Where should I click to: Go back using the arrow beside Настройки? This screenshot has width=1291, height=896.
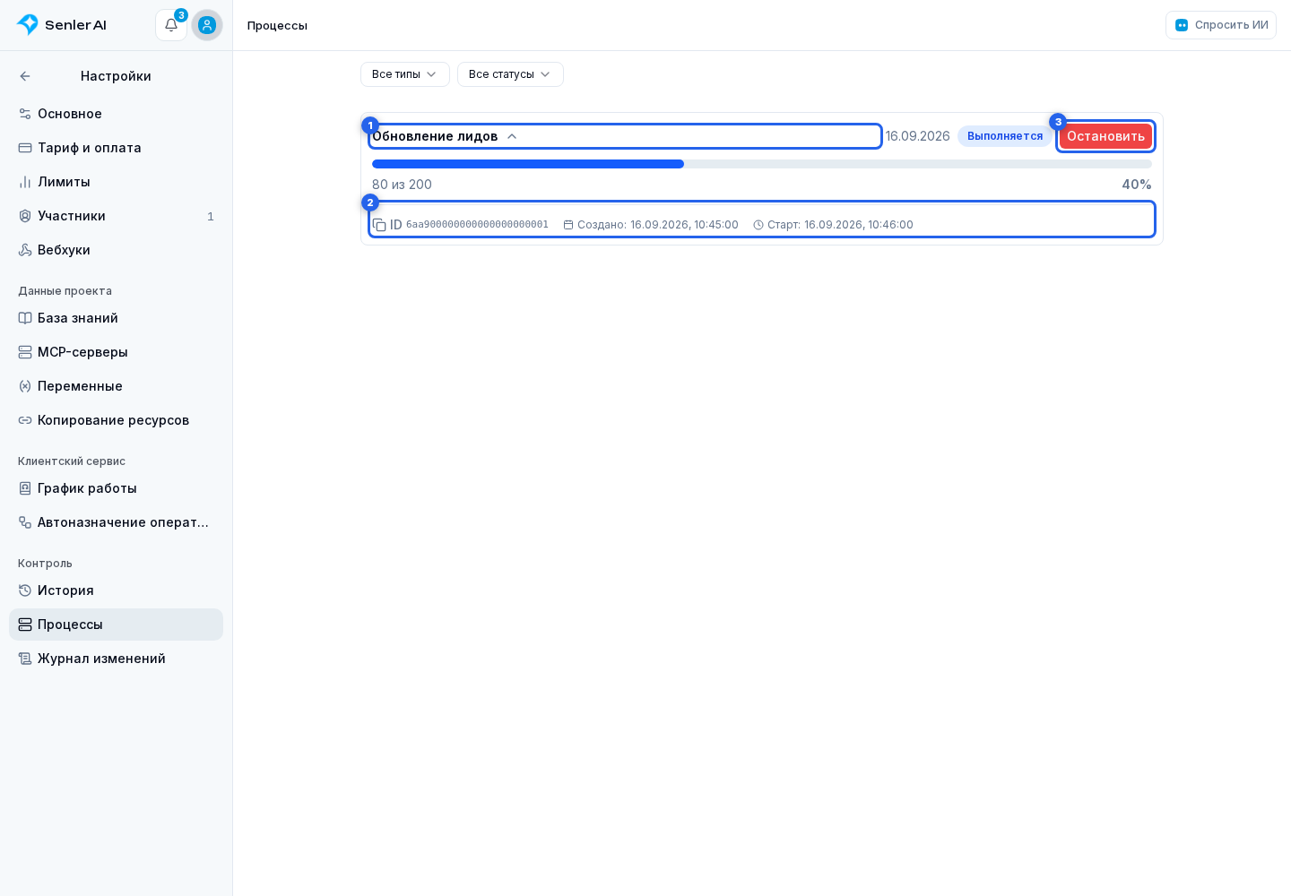point(25,76)
